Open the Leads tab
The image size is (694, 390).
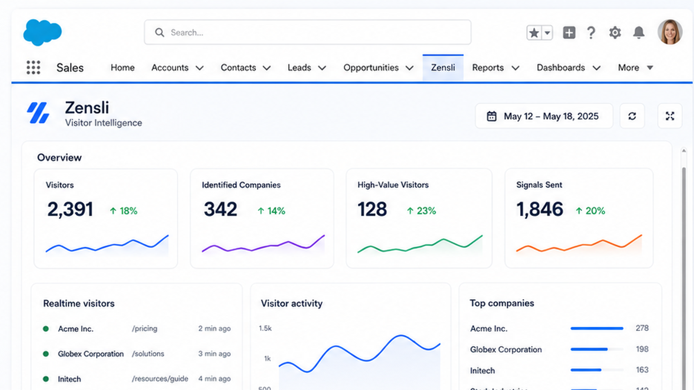(x=299, y=68)
